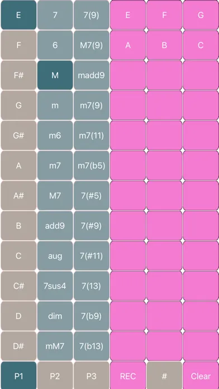This screenshot has height=389, width=219.
Task: Switch to the P2 preset page
Action: coord(55,376)
